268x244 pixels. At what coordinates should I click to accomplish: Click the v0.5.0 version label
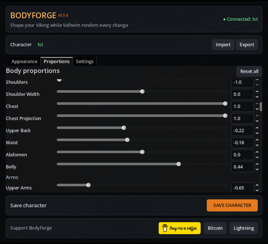click(63, 15)
